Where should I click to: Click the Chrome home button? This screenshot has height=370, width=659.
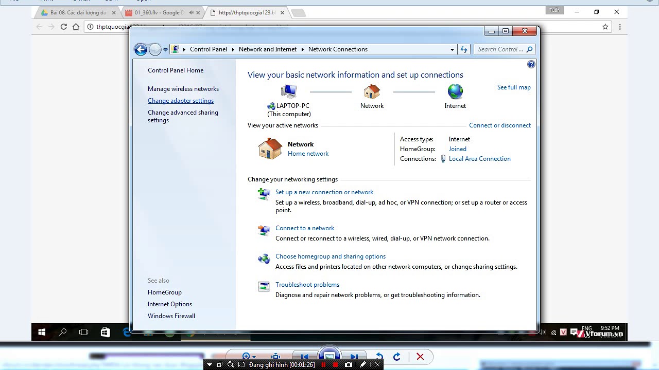76,27
